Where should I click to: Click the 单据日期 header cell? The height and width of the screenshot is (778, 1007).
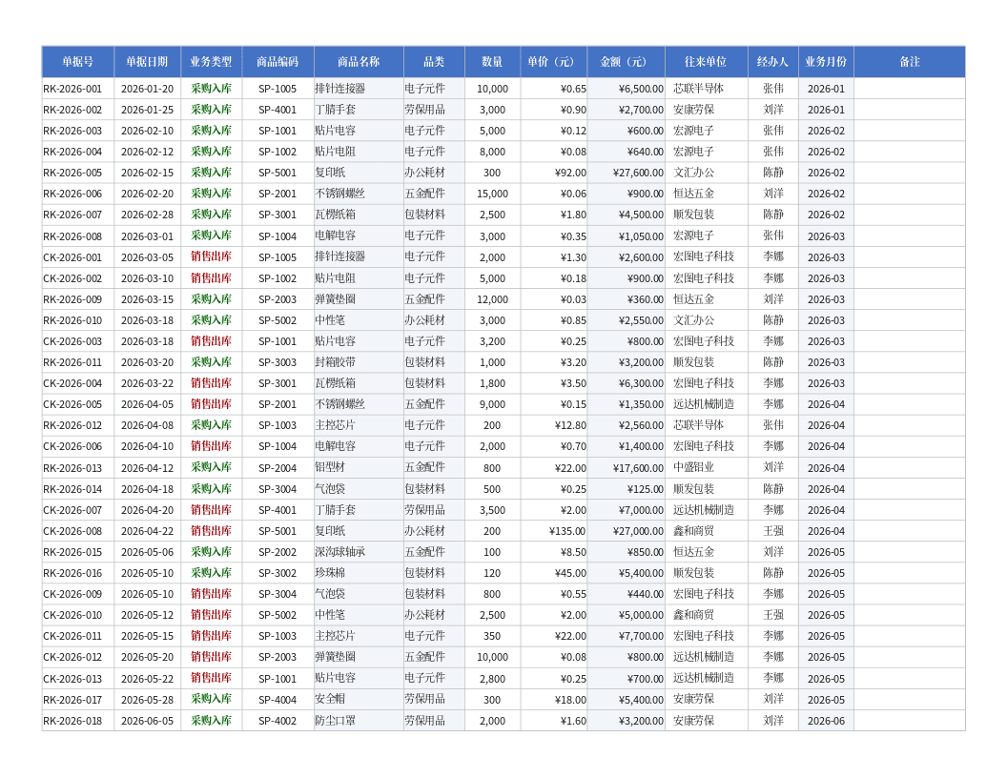(x=147, y=62)
